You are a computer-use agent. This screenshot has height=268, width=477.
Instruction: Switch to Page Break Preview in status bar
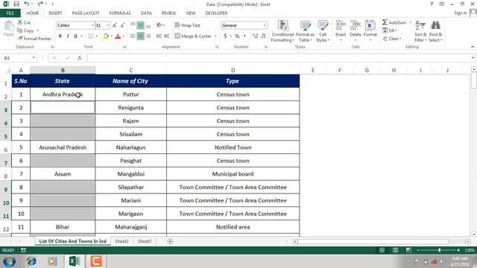(408, 250)
